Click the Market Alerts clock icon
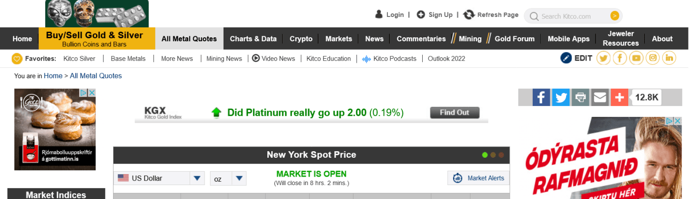697x199 pixels. (x=458, y=178)
